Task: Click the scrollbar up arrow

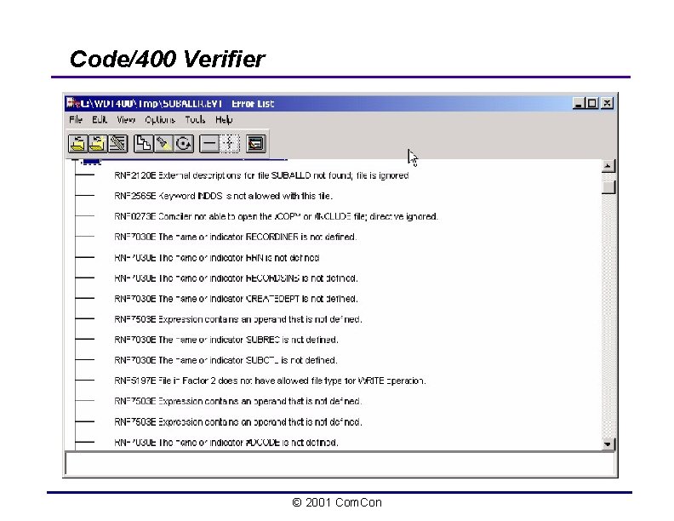Action: [x=608, y=166]
